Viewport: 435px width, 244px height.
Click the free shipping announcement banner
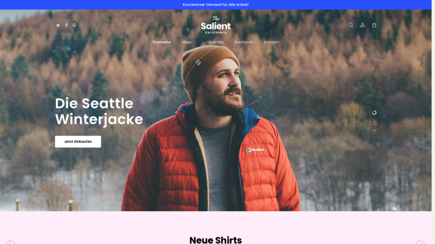215,5
